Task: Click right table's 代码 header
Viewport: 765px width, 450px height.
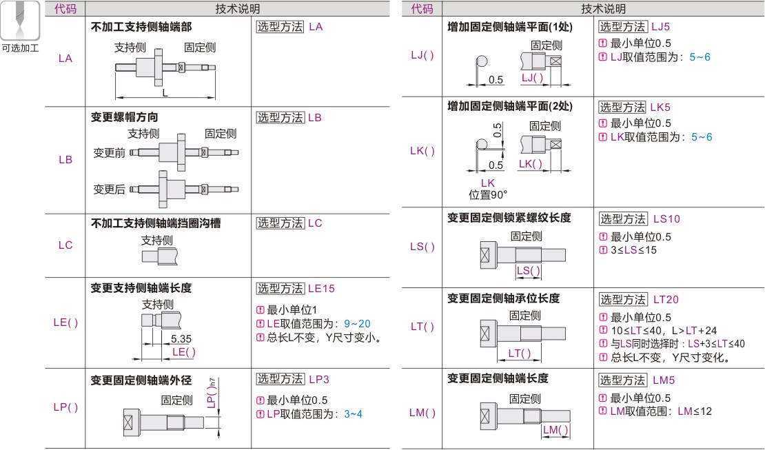Action: [422, 9]
